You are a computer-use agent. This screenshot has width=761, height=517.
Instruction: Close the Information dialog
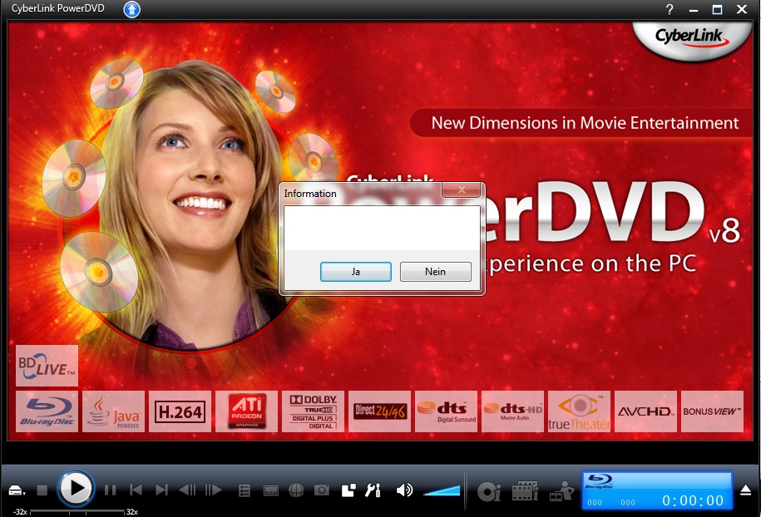(462, 190)
